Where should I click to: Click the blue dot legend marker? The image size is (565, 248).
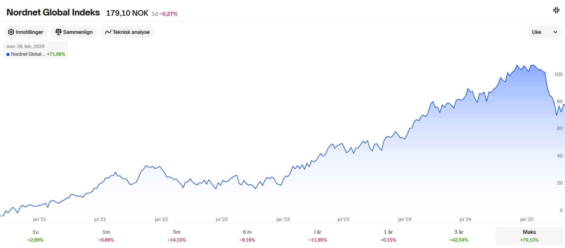pos(8,54)
